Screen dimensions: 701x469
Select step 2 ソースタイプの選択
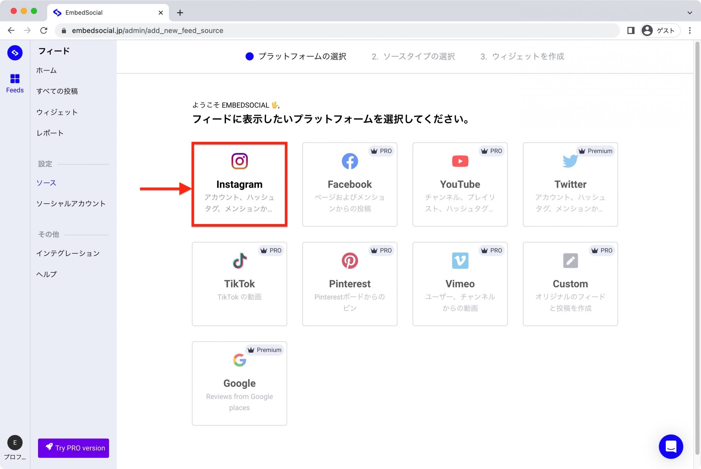point(413,56)
